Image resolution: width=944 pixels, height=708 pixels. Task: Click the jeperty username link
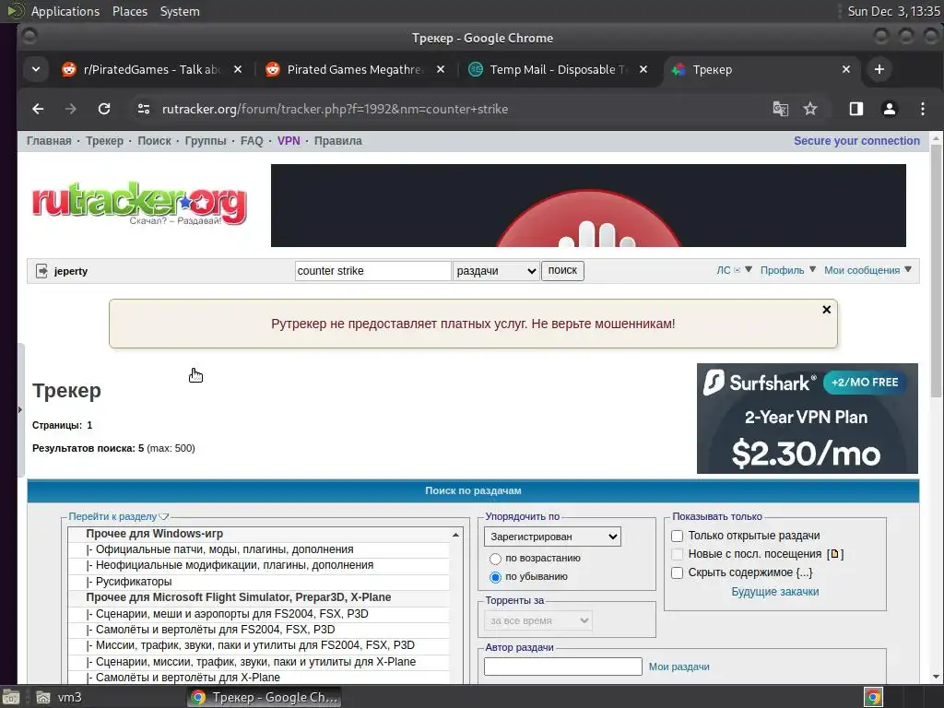click(71, 271)
